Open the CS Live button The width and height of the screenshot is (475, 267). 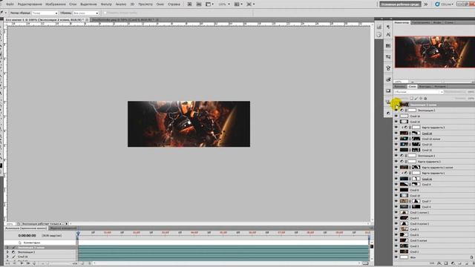[x=445, y=4]
